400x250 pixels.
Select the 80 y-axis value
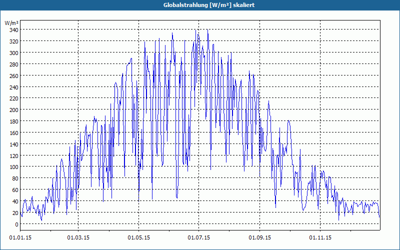[15, 178]
